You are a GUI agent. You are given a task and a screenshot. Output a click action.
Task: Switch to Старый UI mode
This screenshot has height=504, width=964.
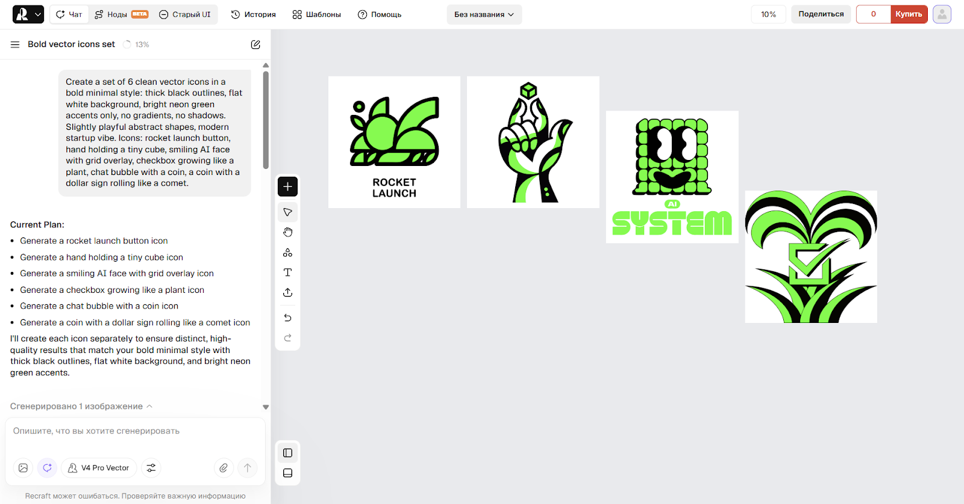pyautogui.click(x=185, y=14)
